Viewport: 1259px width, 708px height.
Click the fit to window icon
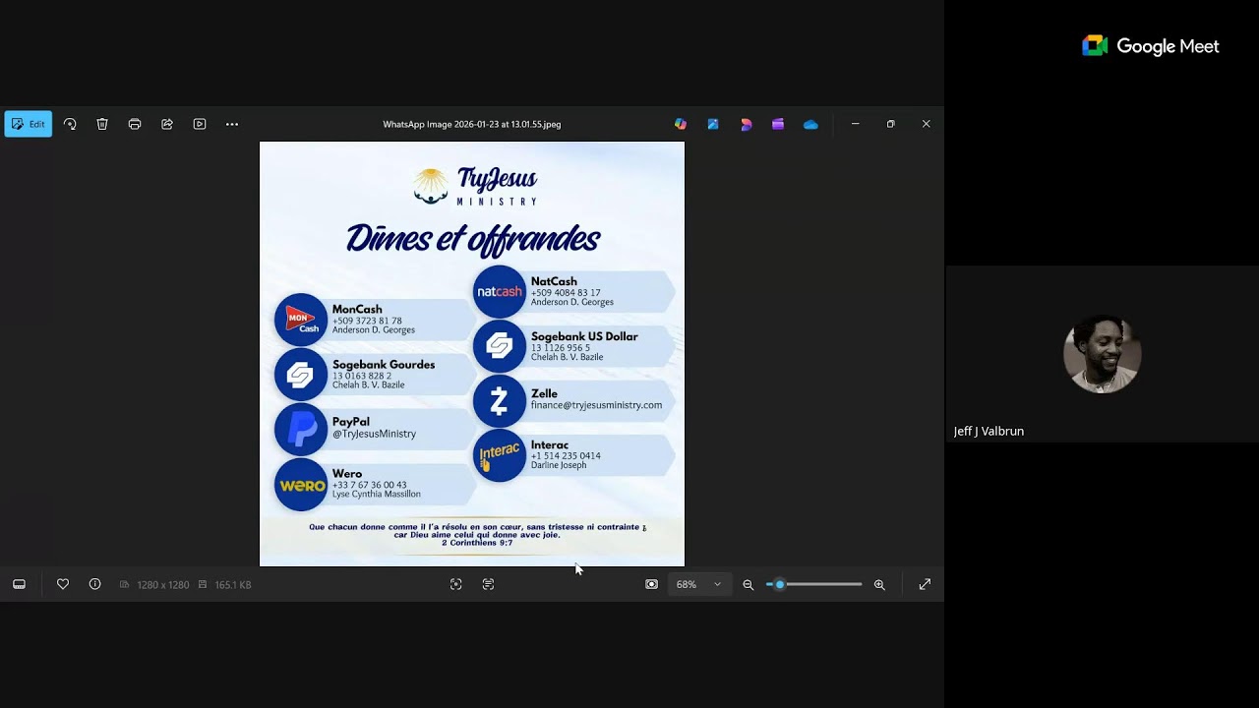651,584
